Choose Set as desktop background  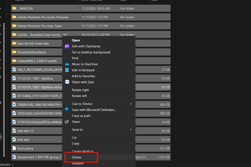point(91,52)
